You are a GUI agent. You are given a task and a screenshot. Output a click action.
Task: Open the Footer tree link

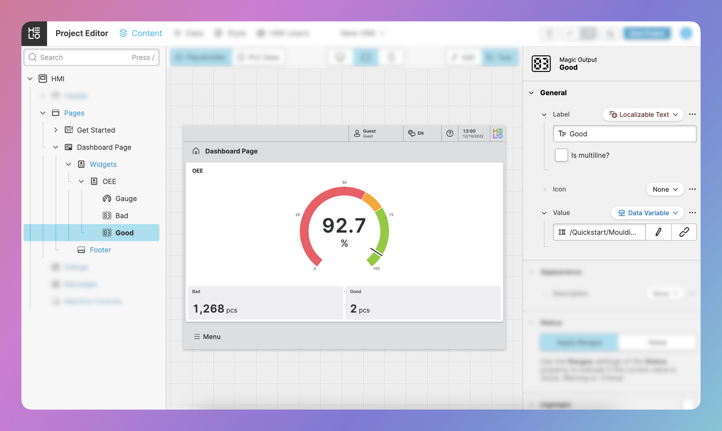[x=100, y=250]
